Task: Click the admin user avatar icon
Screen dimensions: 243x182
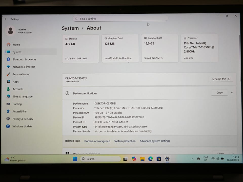Action: pos(11,31)
